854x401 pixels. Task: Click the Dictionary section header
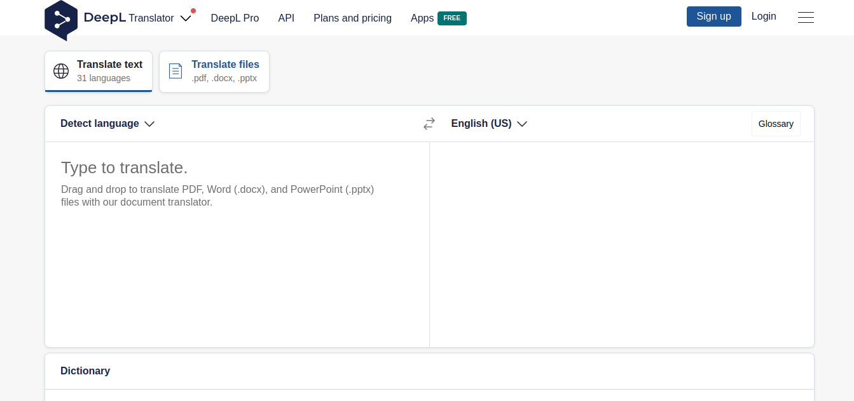pos(85,371)
